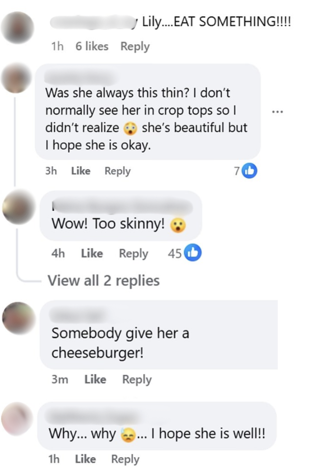Click the '3m' timestamp on cheeseburger comment

pos(60,379)
